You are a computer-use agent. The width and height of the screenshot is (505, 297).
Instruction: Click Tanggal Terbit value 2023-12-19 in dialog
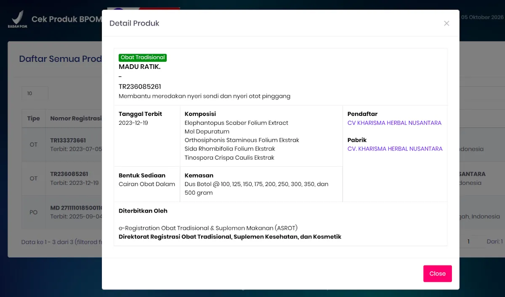tap(133, 123)
